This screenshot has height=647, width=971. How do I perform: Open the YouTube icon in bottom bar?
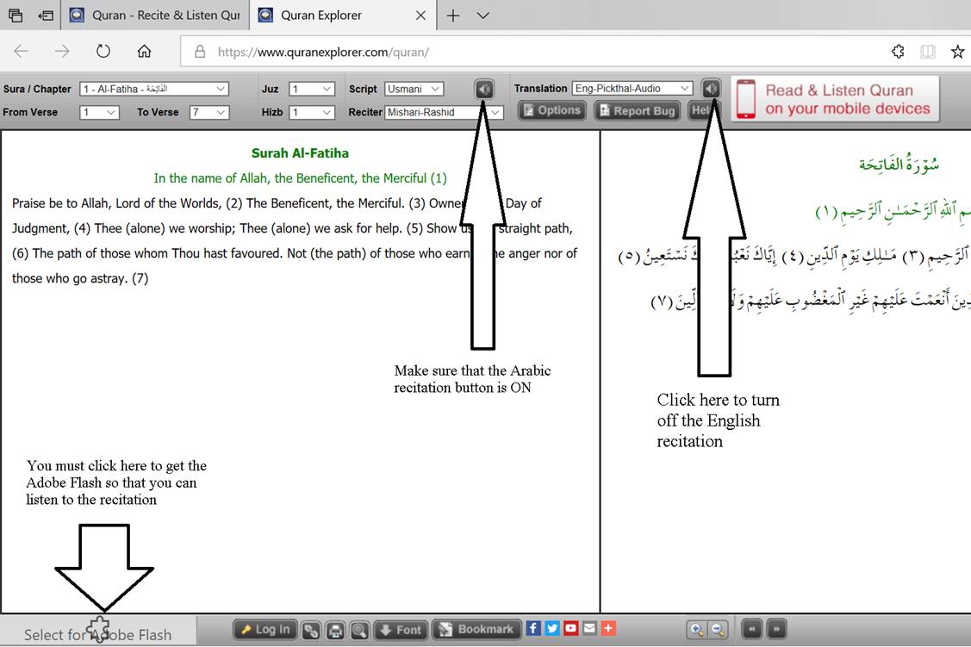[570, 629]
